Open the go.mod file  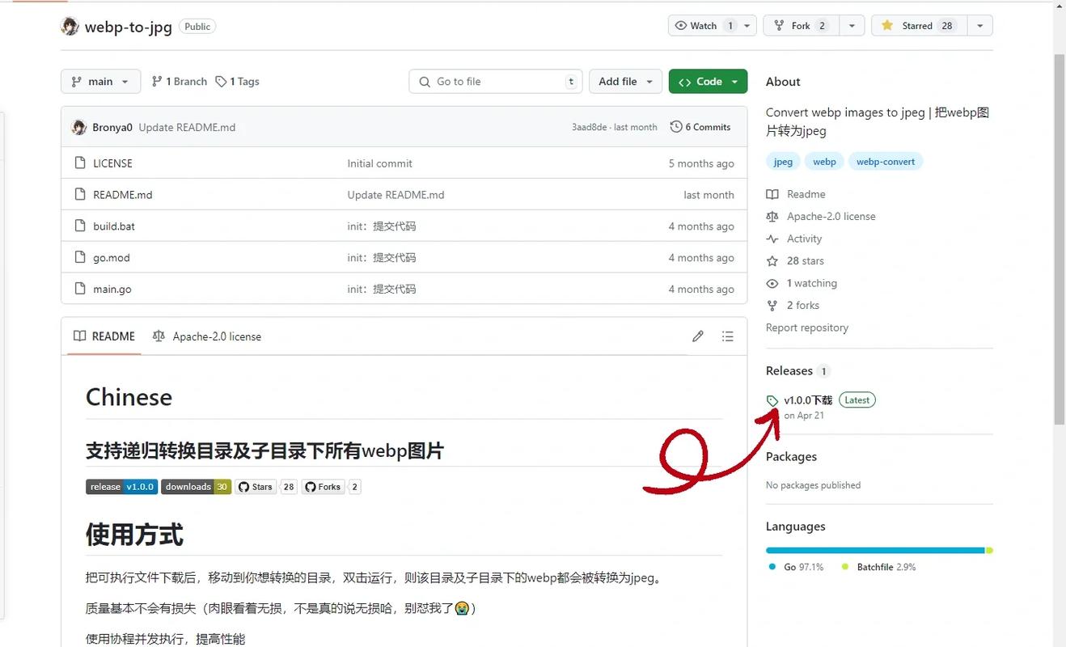tap(112, 257)
